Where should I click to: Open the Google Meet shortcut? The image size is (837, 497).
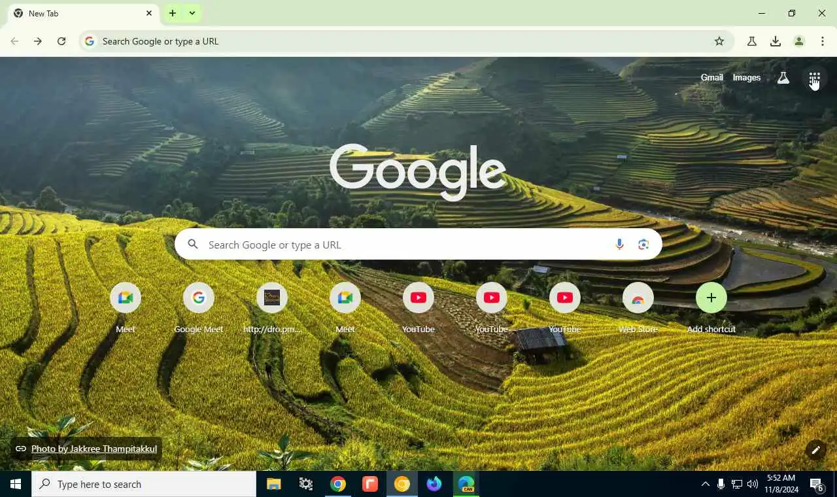(199, 307)
